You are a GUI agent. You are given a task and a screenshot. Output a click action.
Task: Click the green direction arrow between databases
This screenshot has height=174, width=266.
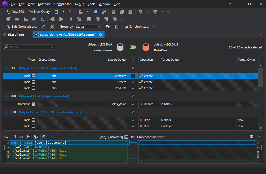133,47
